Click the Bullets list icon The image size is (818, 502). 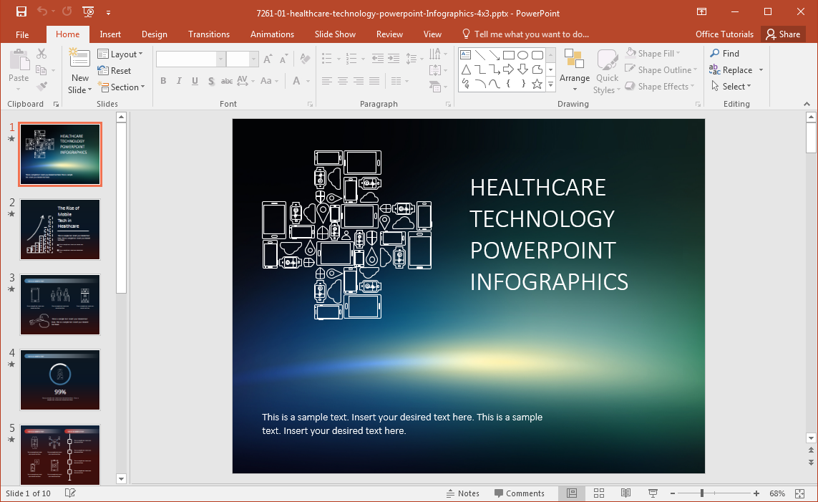coord(326,59)
